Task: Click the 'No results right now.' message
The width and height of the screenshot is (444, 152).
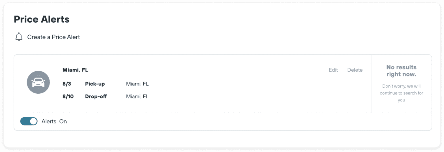Action: coord(401,71)
